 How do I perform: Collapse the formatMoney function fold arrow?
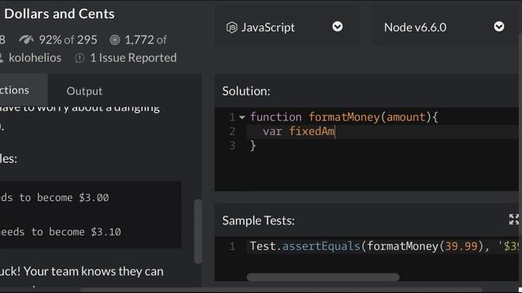pos(242,117)
